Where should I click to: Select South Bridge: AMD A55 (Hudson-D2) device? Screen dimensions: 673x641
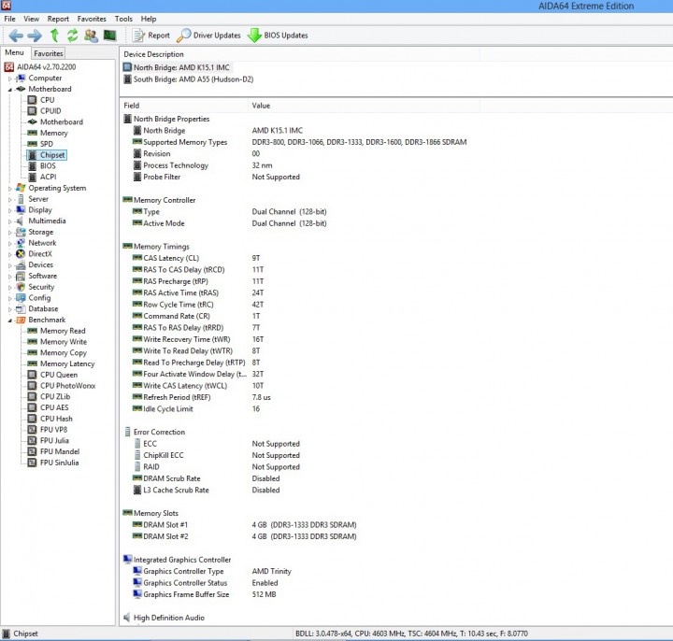(x=189, y=79)
